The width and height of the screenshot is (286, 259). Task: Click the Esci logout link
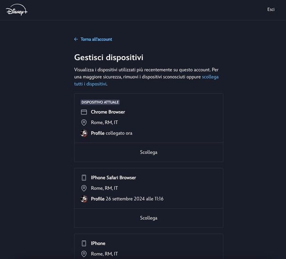tap(271, 9)
